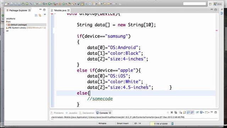Click the New Java Class icon
227x128 pixels.
(63, 4)
